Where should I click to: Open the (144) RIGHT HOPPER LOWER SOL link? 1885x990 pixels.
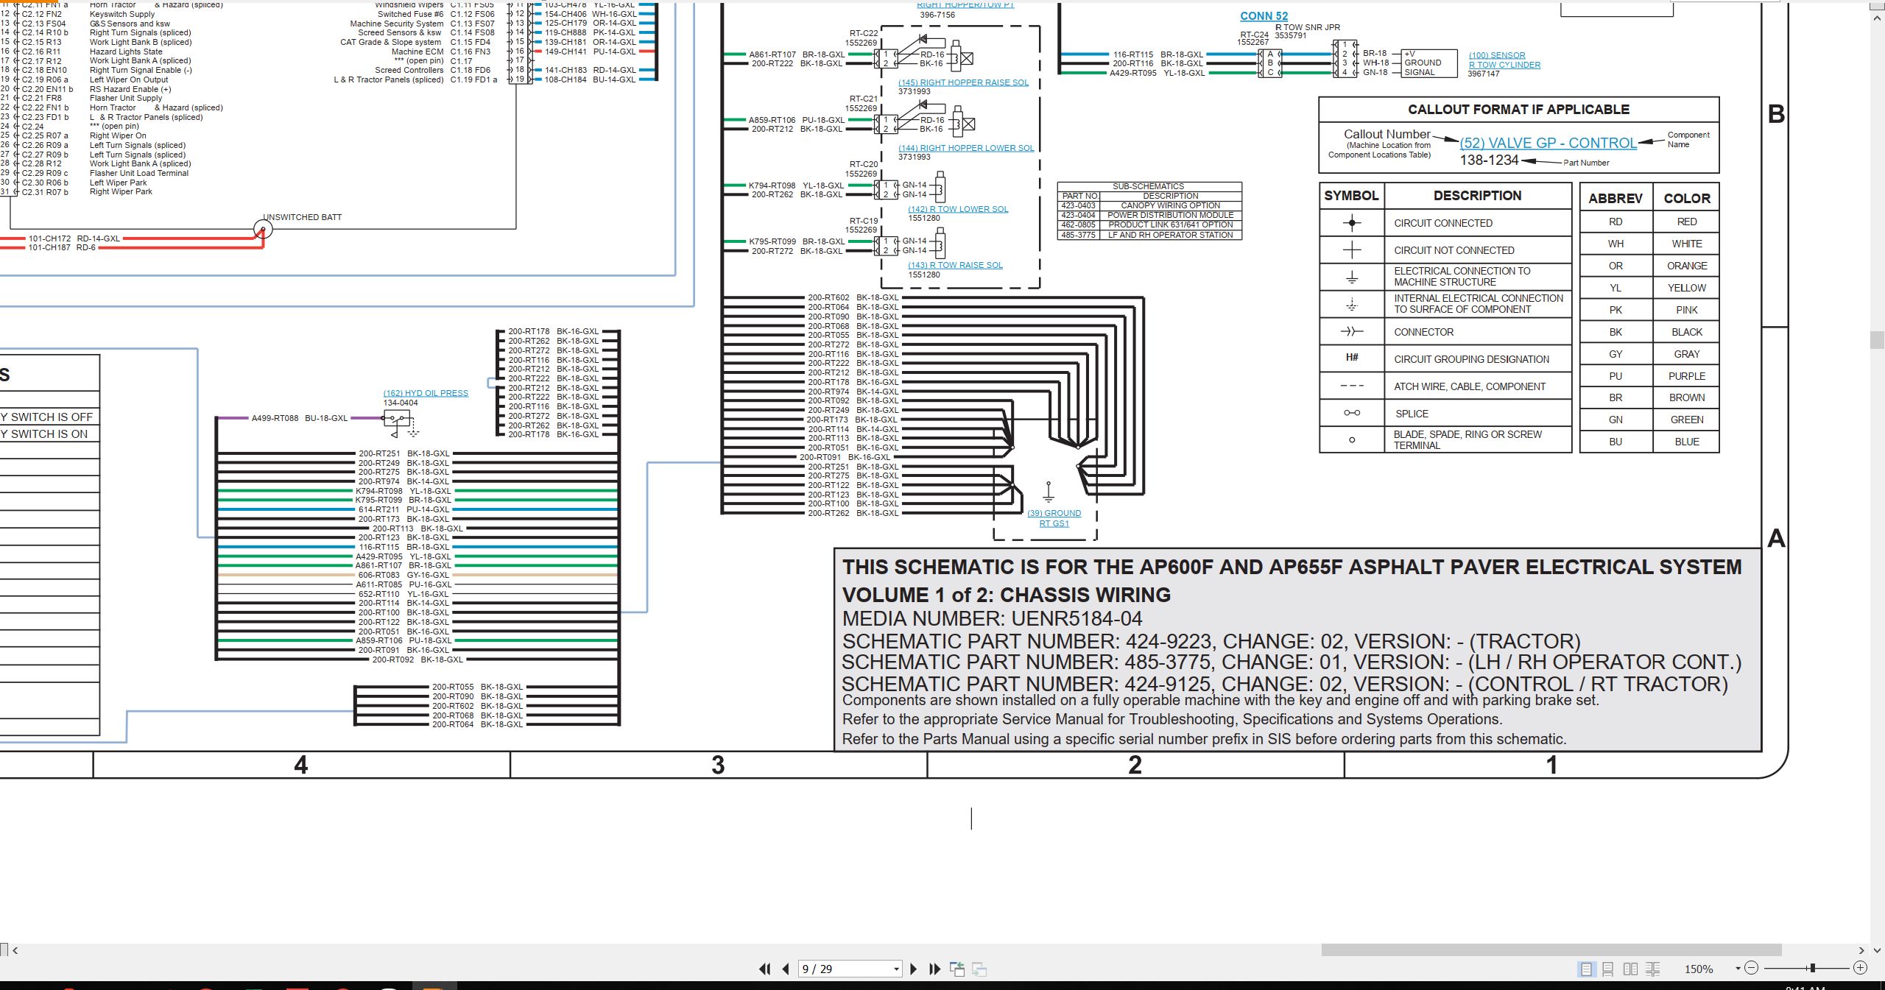pos(966,148)
